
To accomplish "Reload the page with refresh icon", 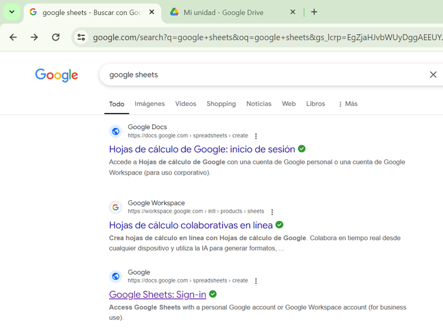I will point(56,37).
